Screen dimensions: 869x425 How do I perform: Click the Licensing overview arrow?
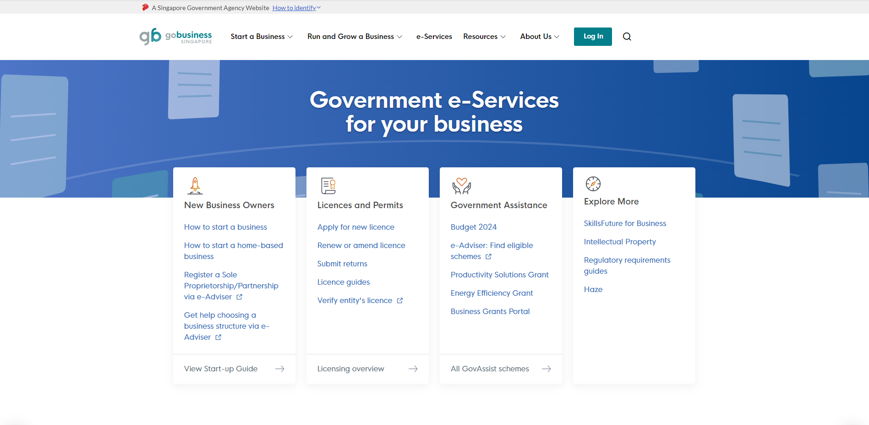(413, 369)
